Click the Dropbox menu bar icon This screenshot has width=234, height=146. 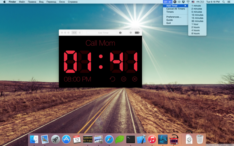(x=183, y=2)
